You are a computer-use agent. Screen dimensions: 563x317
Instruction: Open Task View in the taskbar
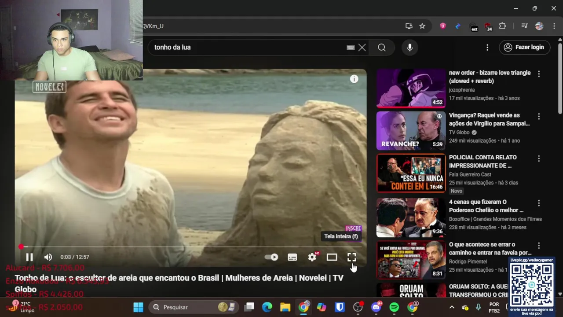tap(249, 307)
